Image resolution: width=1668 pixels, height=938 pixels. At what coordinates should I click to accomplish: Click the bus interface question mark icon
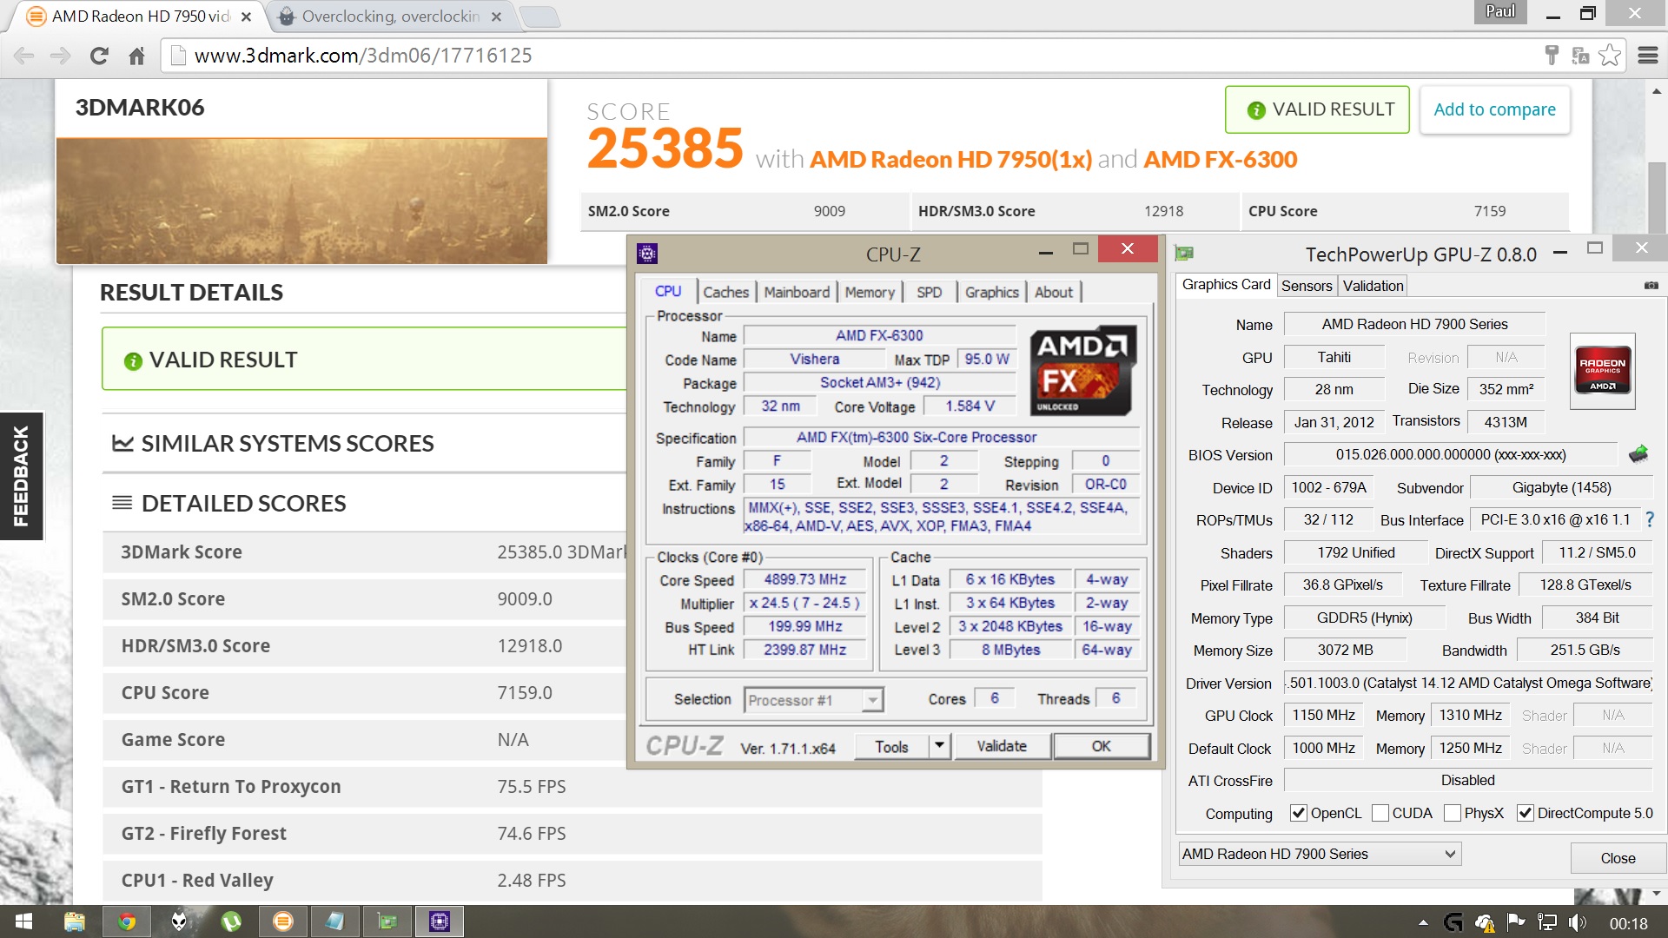(x=1650, y=519)
